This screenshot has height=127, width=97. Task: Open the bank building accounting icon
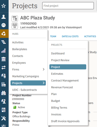(4, 59)
